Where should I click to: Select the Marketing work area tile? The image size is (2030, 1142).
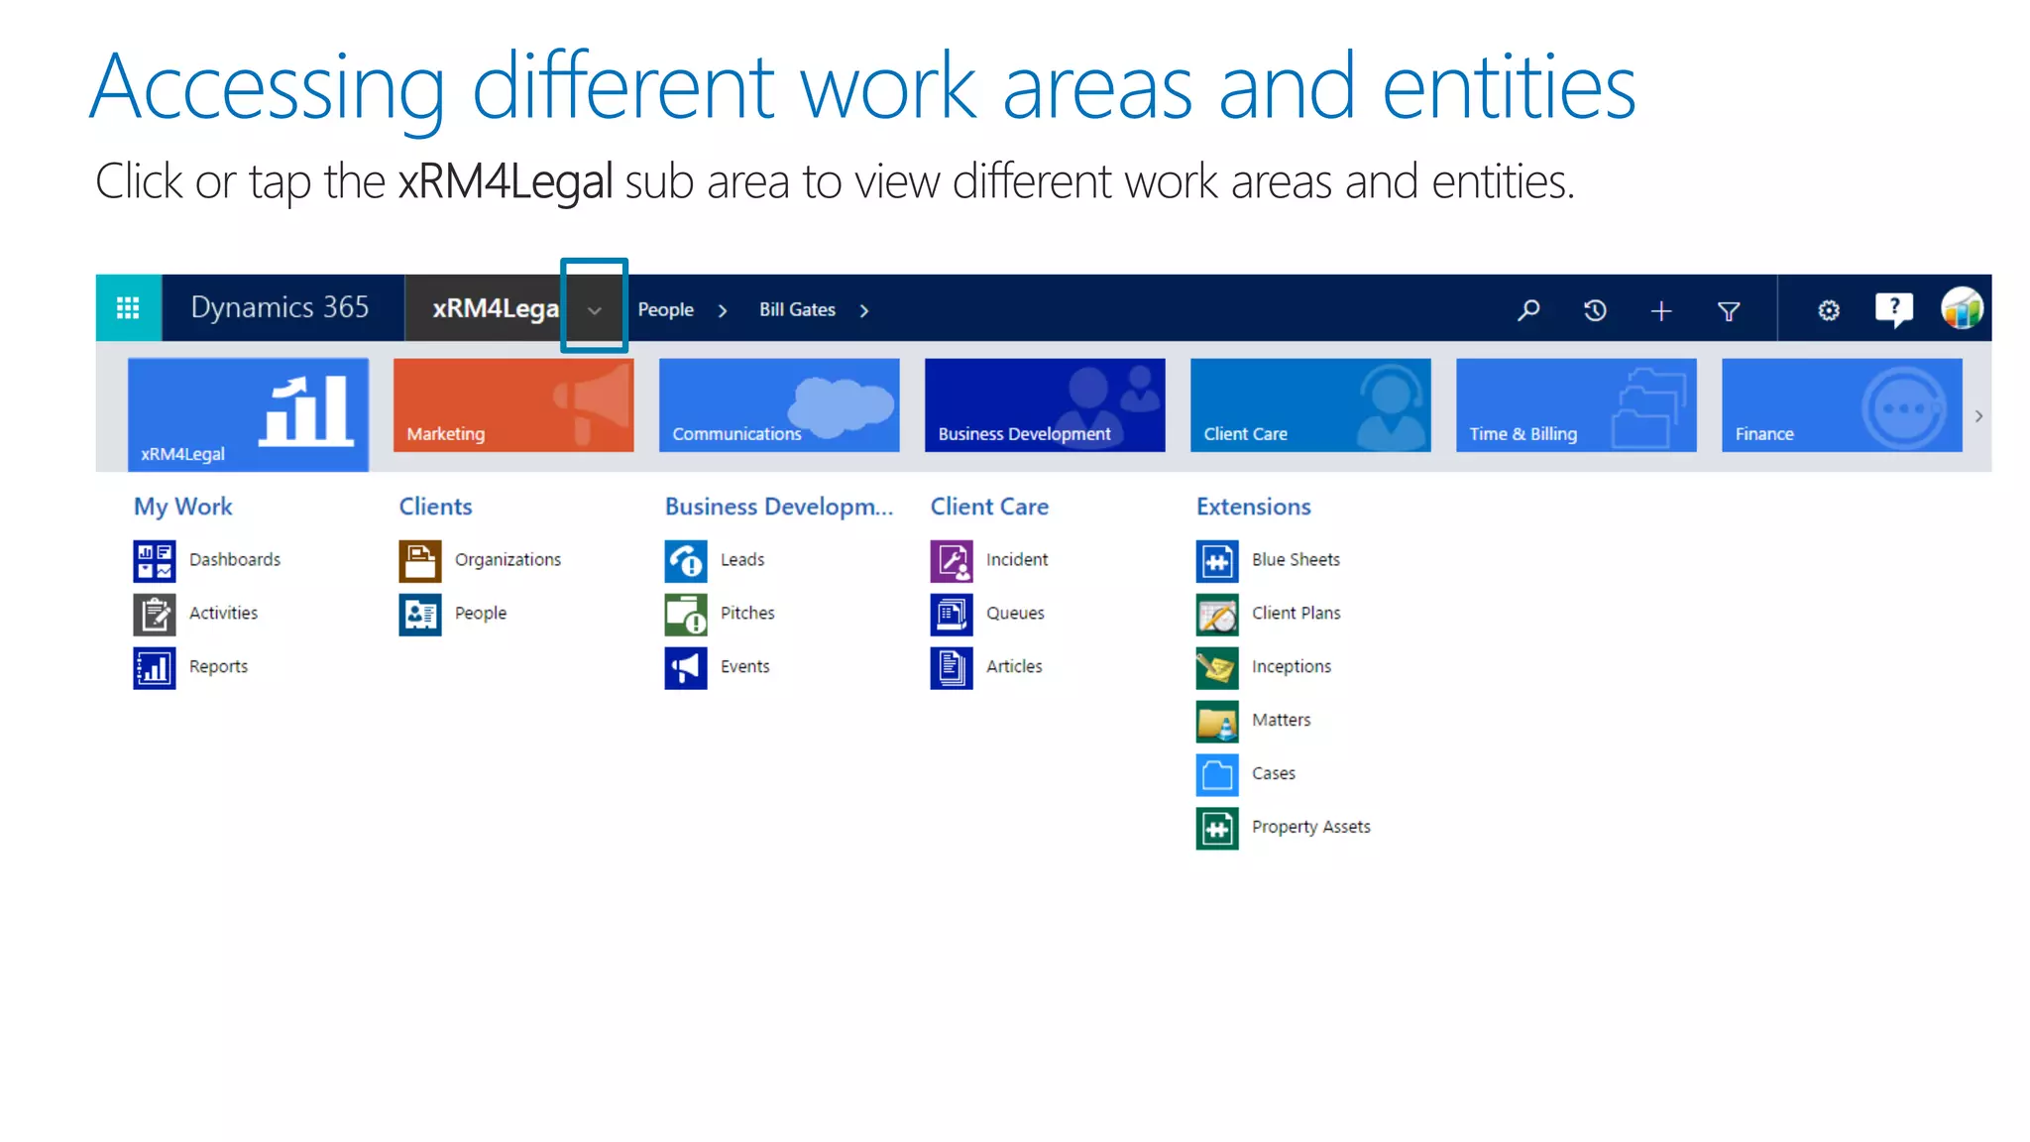(x=513, y=404)
